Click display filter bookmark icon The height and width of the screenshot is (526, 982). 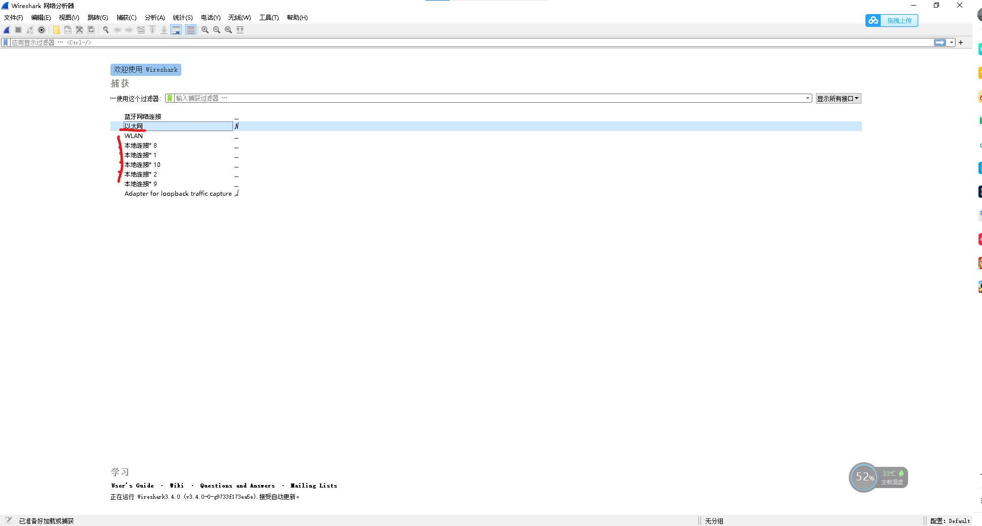[x=6, y=42]
